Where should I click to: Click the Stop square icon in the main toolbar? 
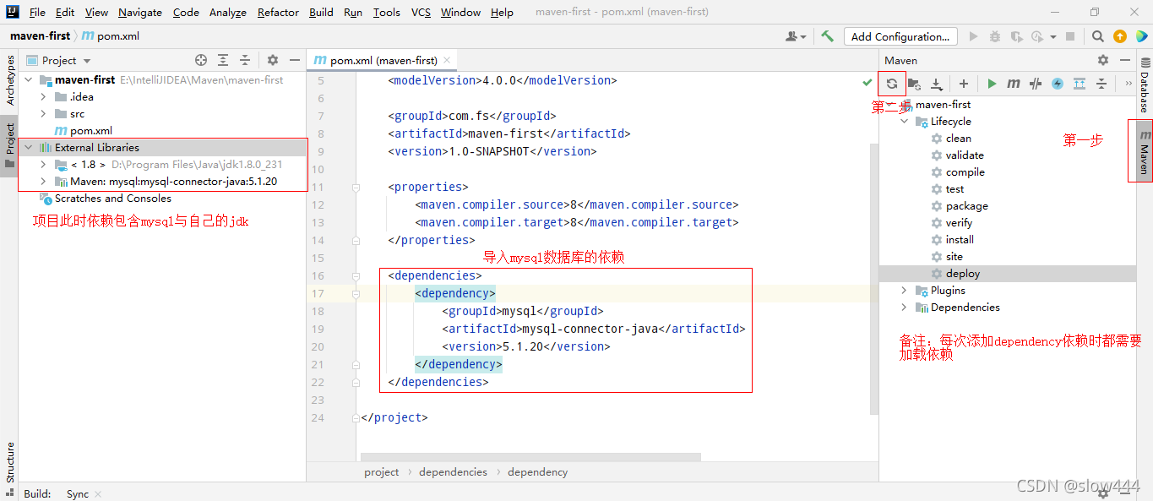[1070, 36]
